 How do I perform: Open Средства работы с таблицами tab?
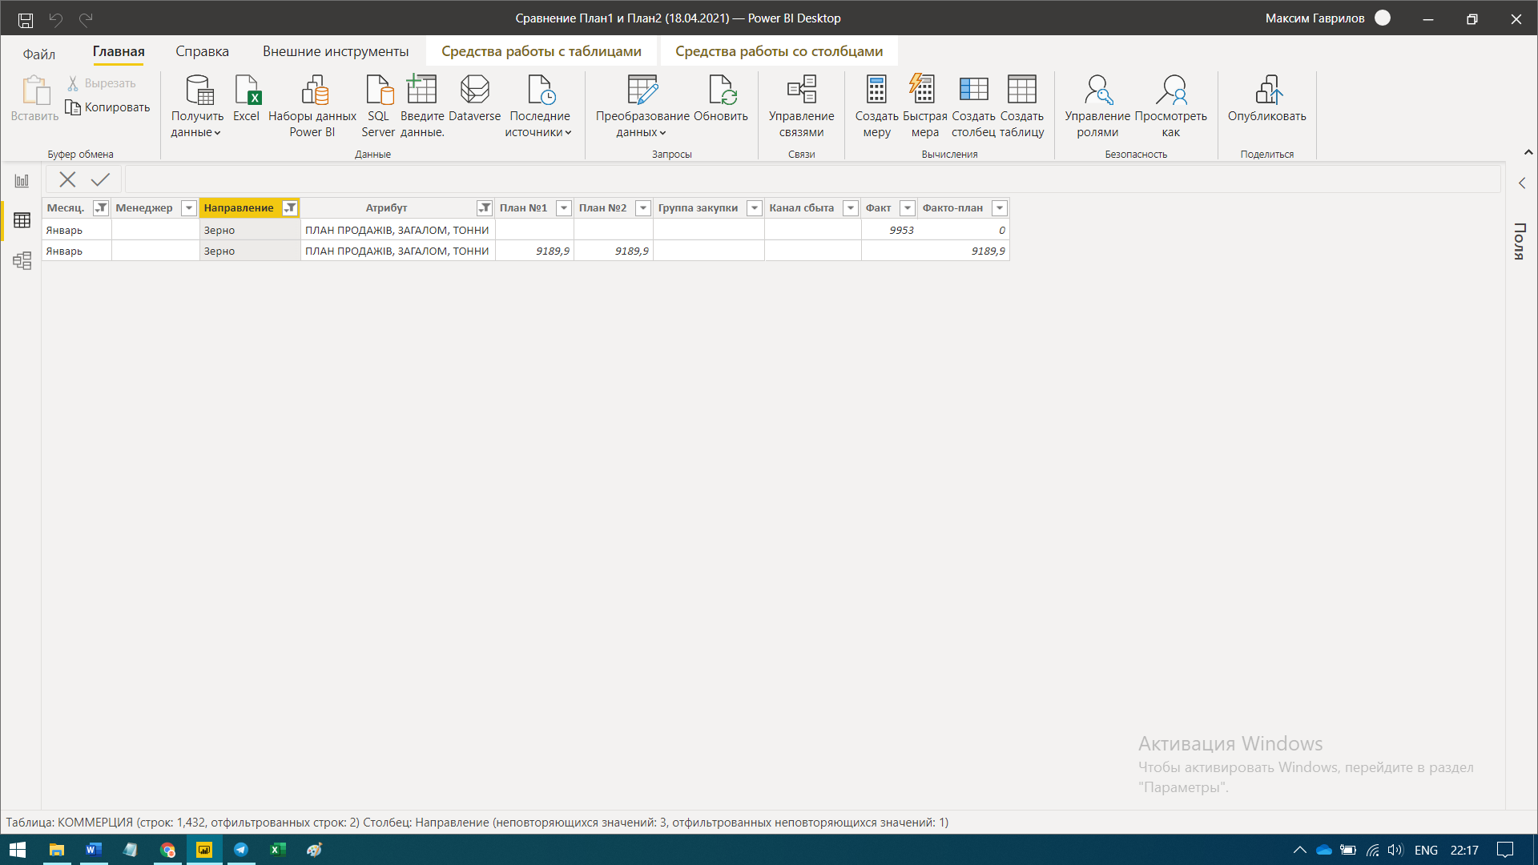point(542,52)
